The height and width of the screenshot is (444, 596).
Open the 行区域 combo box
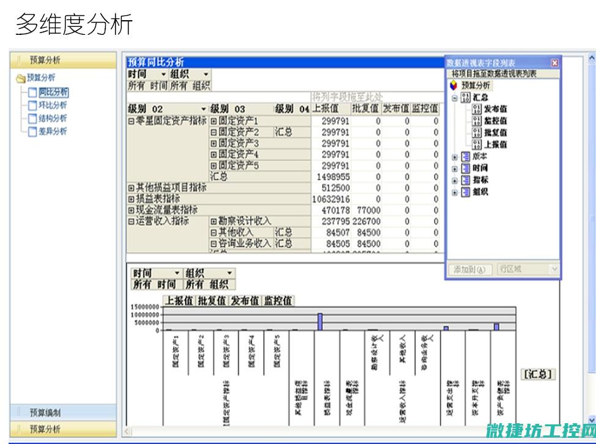(x=527, y=269)
